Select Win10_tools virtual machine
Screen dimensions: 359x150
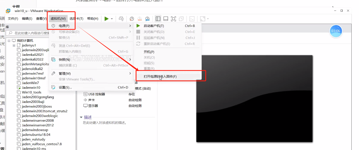click(32, 92)
